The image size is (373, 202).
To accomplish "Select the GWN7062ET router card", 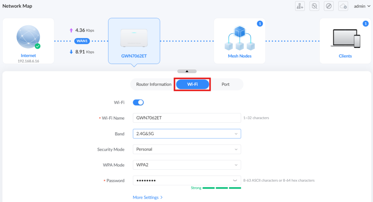I will point(134,41).
